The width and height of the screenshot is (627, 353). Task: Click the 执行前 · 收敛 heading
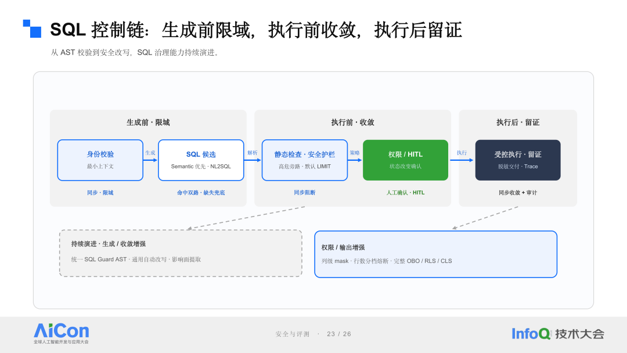click(353, 123)
